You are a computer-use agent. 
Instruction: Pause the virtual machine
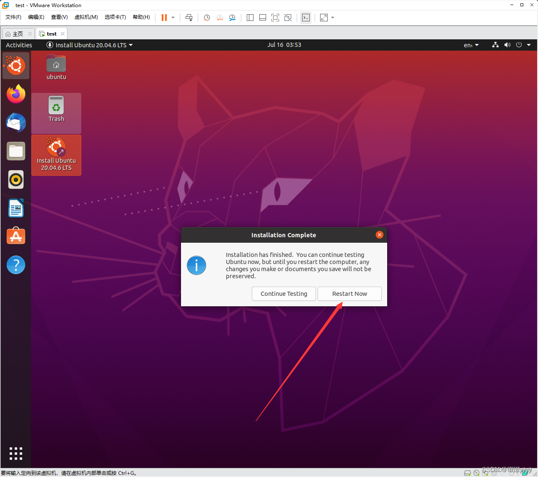click(x=164, y=18)
